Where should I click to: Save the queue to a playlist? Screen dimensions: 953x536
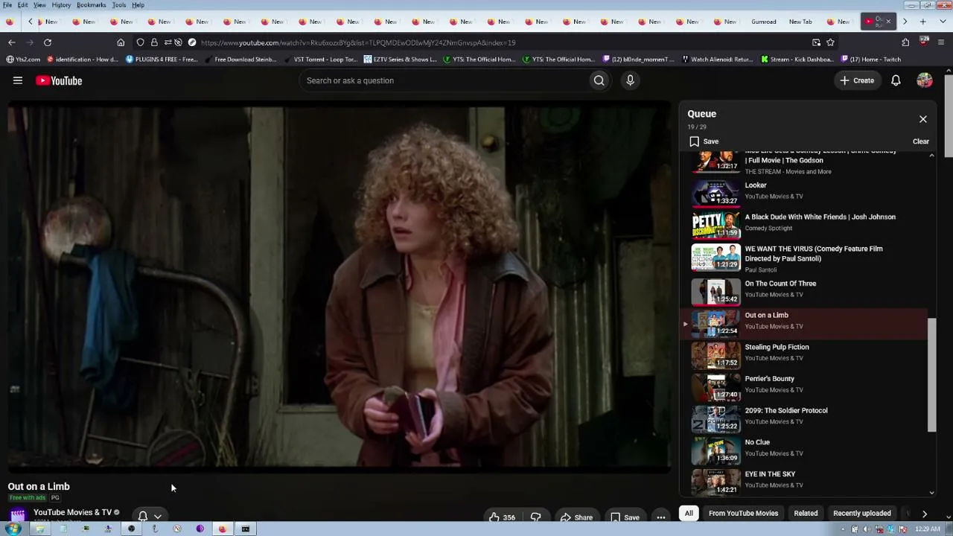tap(704, 141)
